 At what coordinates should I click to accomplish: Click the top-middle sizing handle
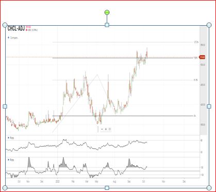[x=107, y=25]
